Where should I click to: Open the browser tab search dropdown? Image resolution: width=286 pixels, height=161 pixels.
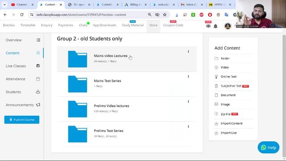pos(4,5)
